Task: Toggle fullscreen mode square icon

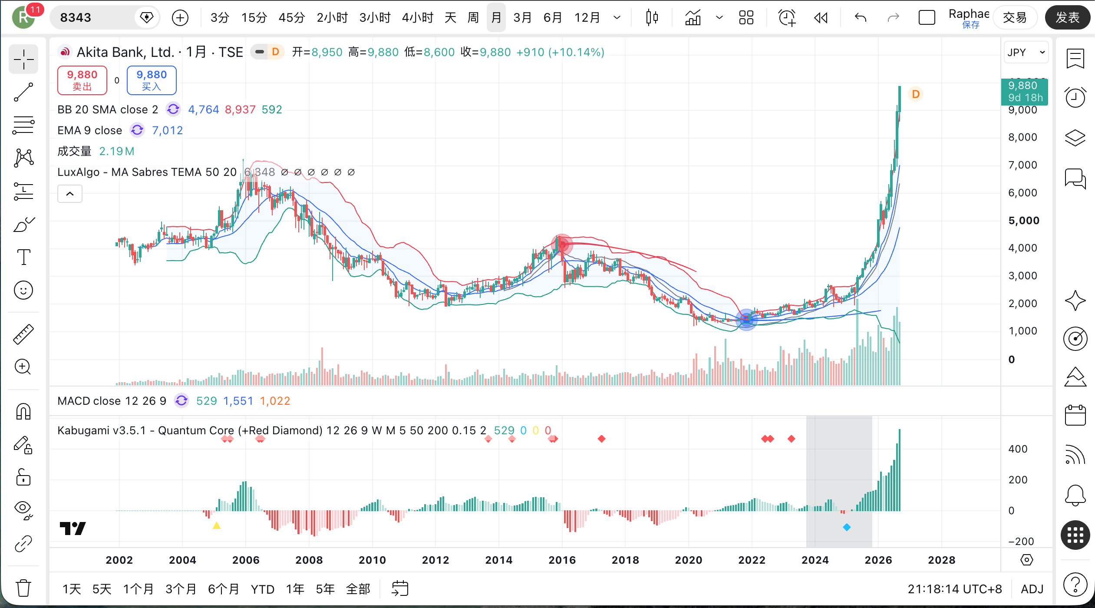Action: [927, 18]
